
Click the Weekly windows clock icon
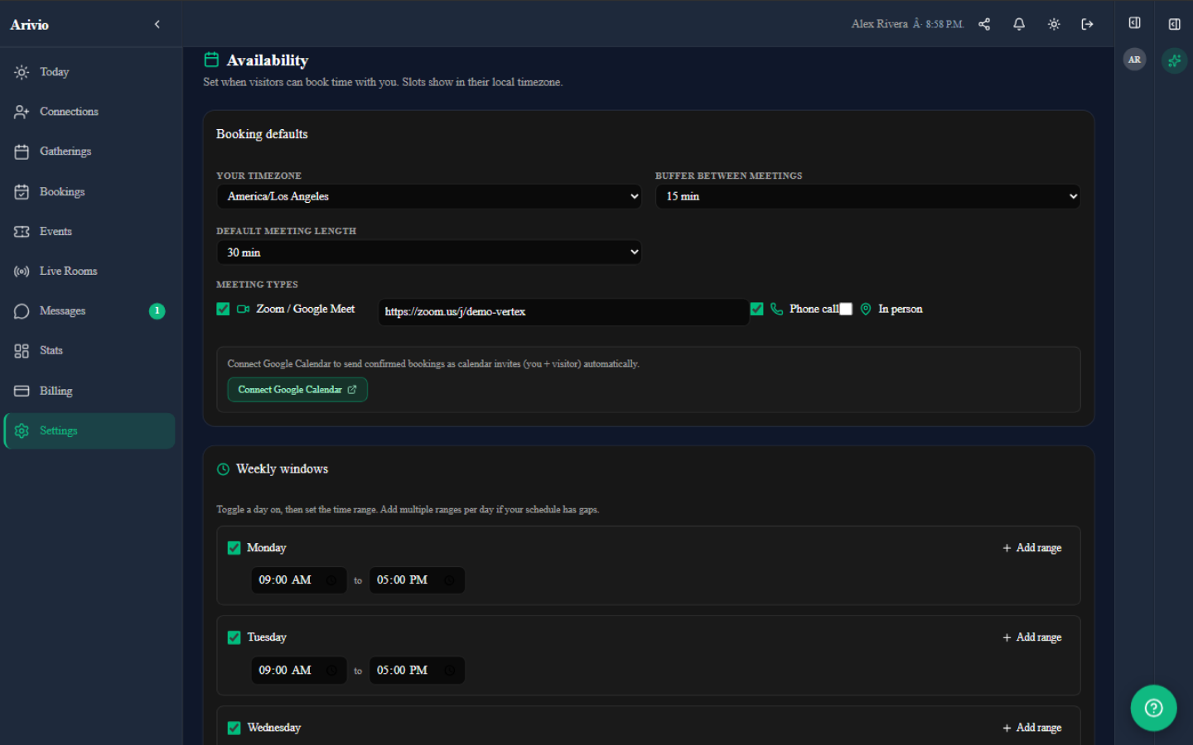click(x=223, y=469)
